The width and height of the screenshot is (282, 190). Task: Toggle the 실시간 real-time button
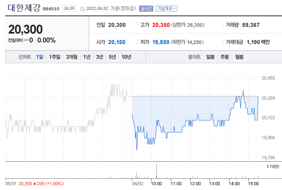(146, 9)
